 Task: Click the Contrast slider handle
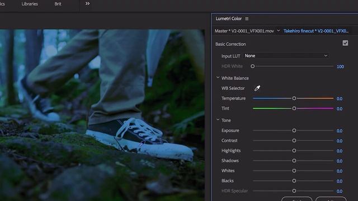[294, 140]
